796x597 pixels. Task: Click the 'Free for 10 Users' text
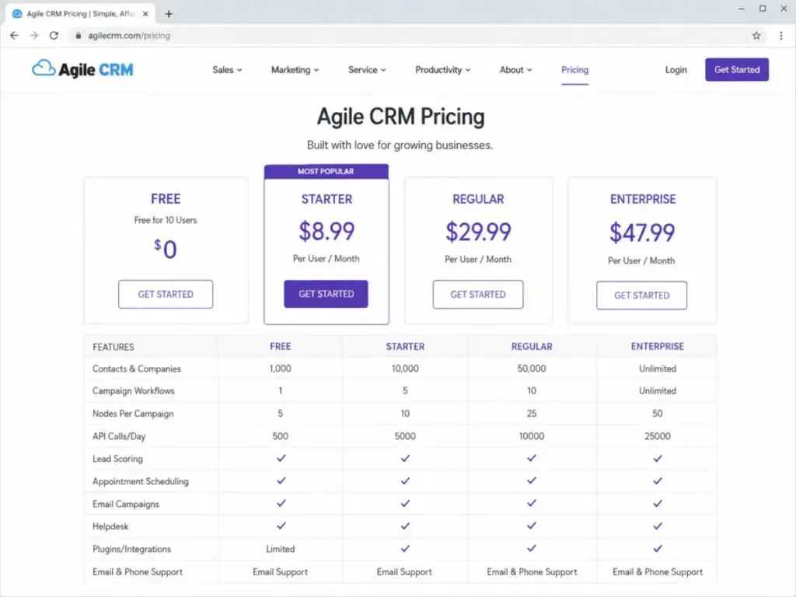(x=166, y=220)
